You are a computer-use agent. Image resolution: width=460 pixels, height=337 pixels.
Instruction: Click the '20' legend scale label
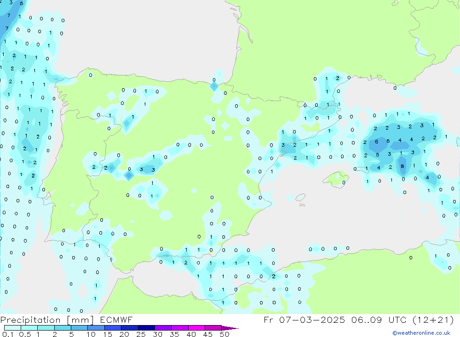124,334
